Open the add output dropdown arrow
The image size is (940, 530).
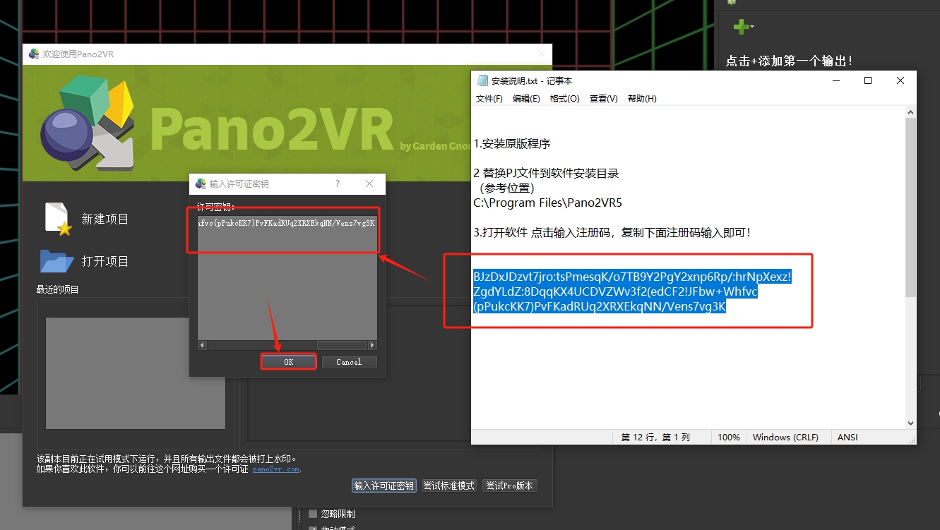coord(752,28)
